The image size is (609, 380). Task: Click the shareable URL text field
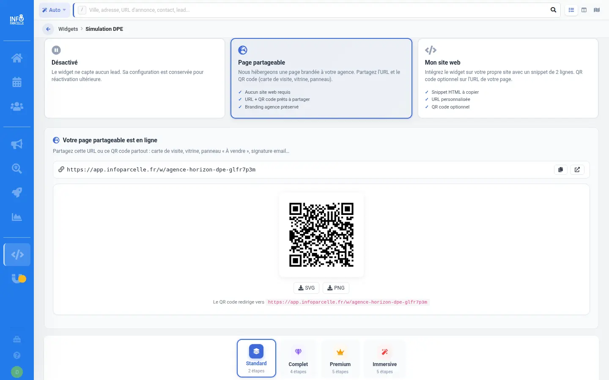pyautogui.click(x=321, y=169)
